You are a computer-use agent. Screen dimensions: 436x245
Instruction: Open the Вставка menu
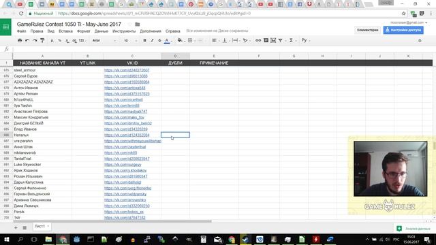tap(65, 31)
